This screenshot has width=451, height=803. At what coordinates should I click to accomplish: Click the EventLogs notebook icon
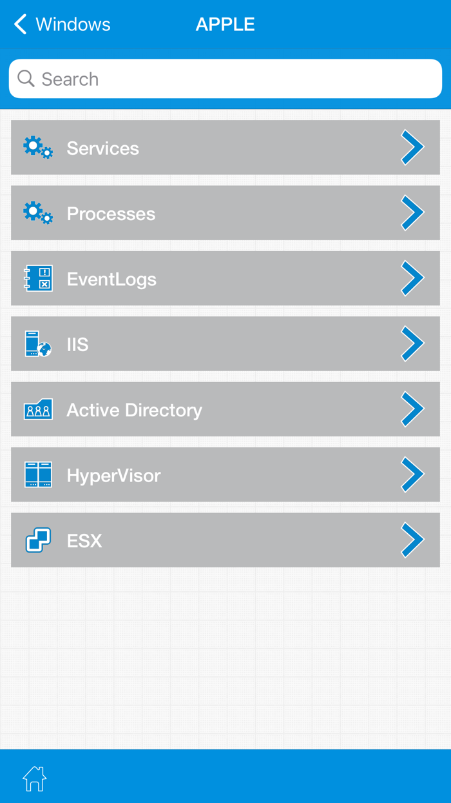click(37, 278)
